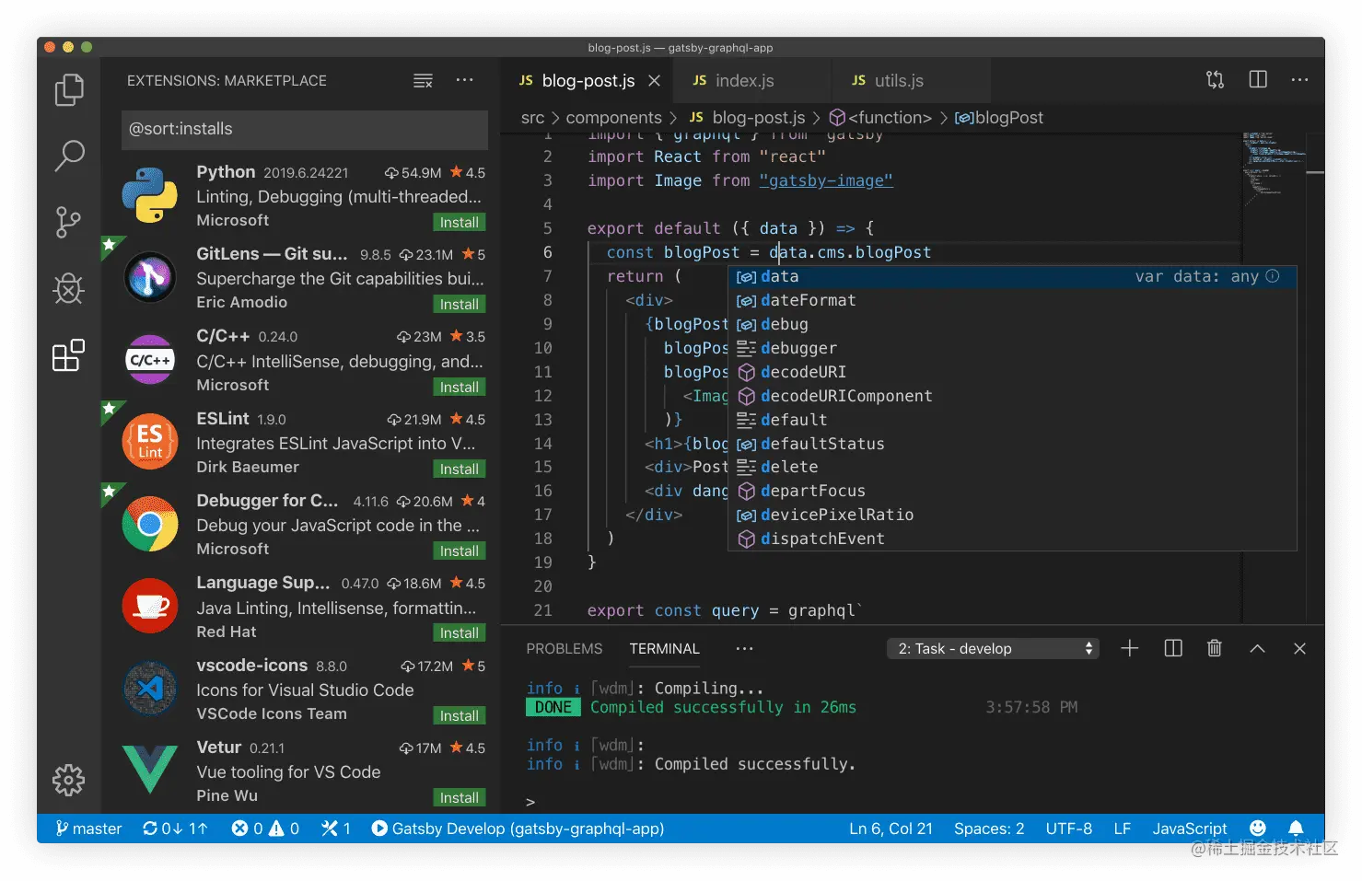The height and width of the screenshot is (881, 1362).
Task: Open the gatsby-image import link
Action: (825, 180)
